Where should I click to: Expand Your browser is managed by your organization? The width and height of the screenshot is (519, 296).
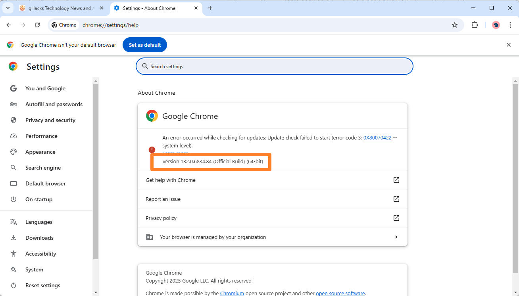tap(396, 237)
